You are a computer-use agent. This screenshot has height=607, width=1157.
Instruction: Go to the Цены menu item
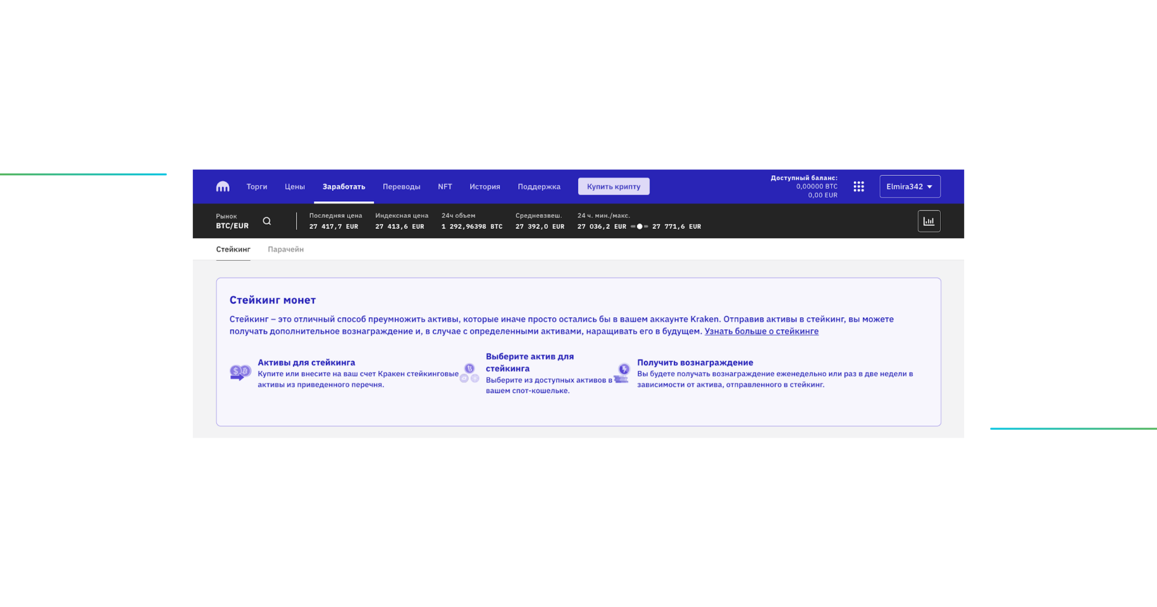click(295, 187)
